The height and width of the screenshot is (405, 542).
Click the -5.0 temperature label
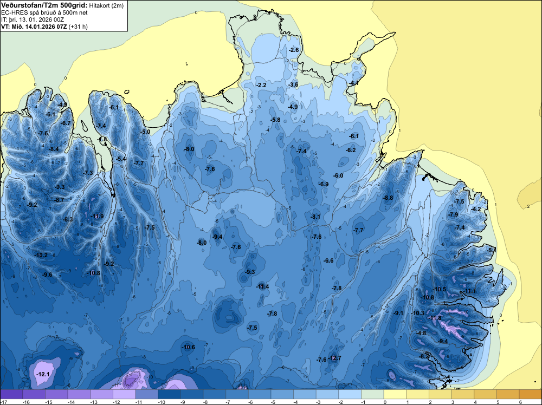point(145,132)
